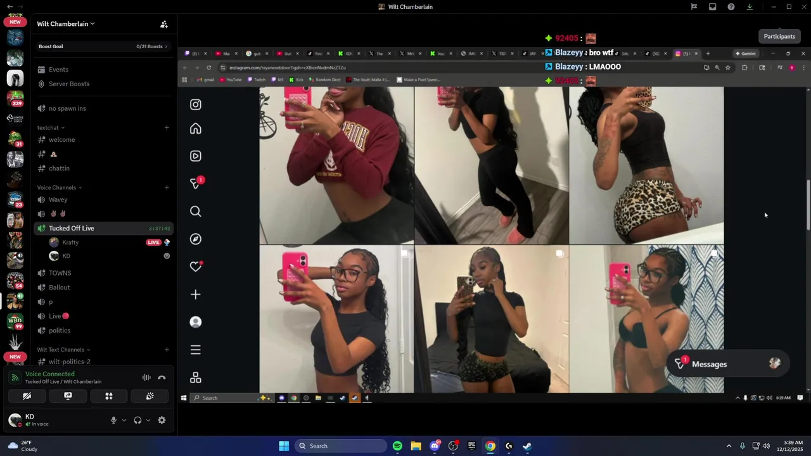811x456 pixels.
Task: Disconnect from the voice channel
Action: click(162, 377)
